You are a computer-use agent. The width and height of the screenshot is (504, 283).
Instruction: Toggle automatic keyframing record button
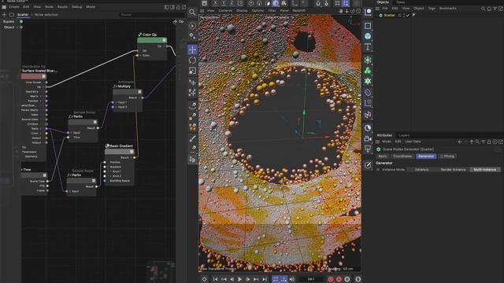(x=339, y=280)
